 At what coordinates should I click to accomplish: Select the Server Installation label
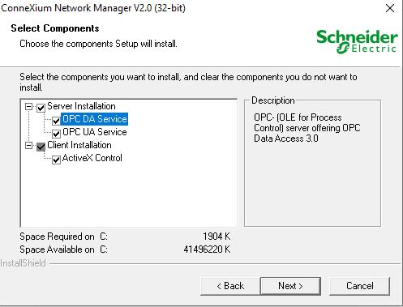(x=81, y=106)
